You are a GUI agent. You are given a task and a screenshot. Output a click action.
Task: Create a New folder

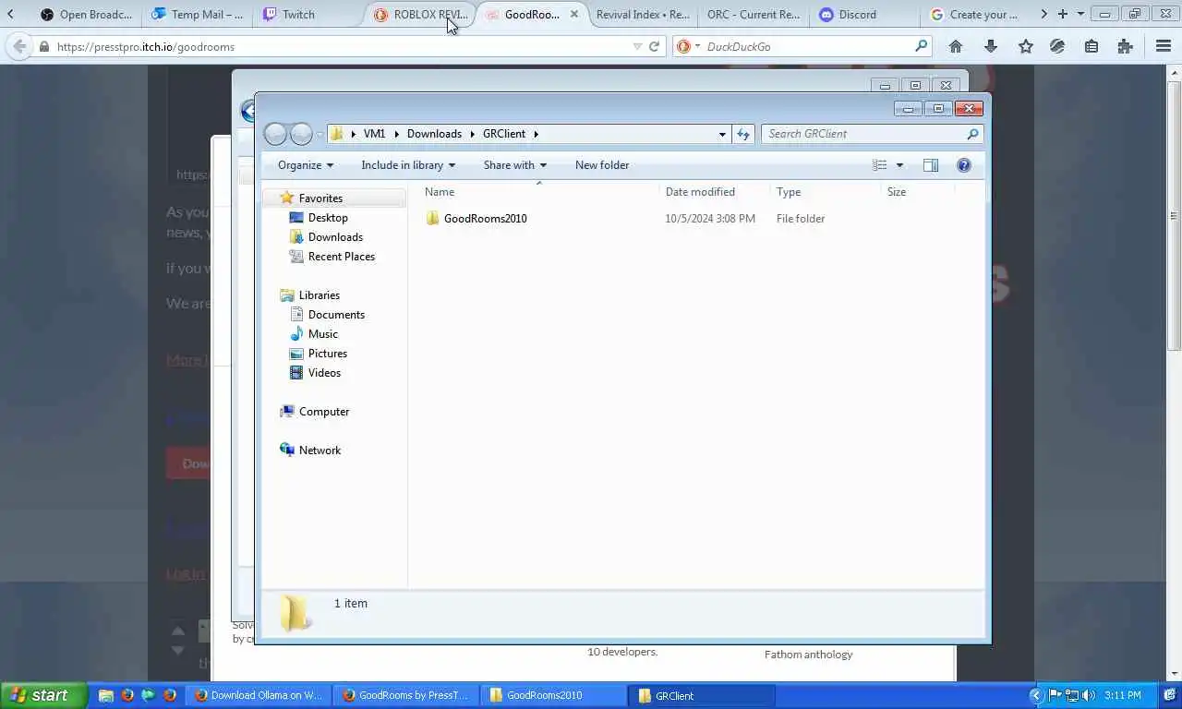pos(602,165)
